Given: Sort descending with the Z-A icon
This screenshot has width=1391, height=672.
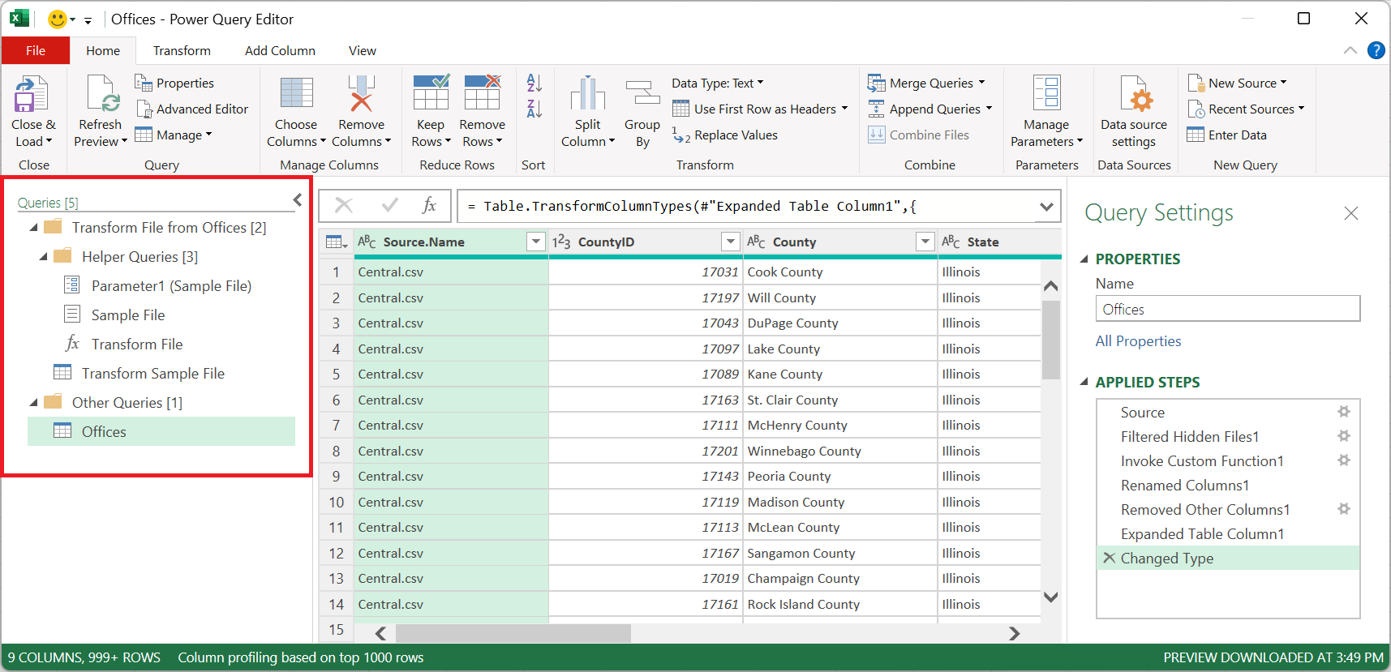Looking at the screenshot, I should coord(534,109).
